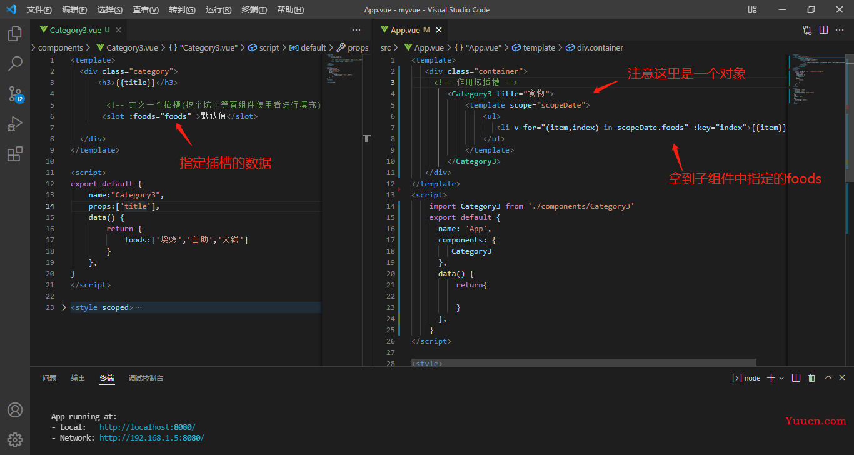This screenshot has height=455, width=854.
Task: Click src in right breadcrumb
Action: (386, 47)
